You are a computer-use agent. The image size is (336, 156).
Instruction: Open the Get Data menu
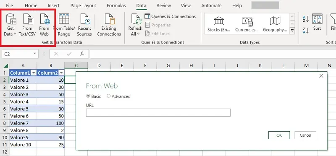click(10, 25)
